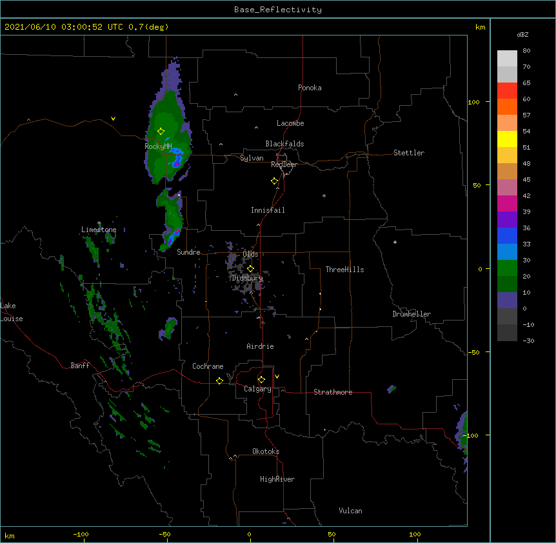Click the yellow diamond marker below Cochrane
This screenshot has height=543, width=556.
(219, 380)
